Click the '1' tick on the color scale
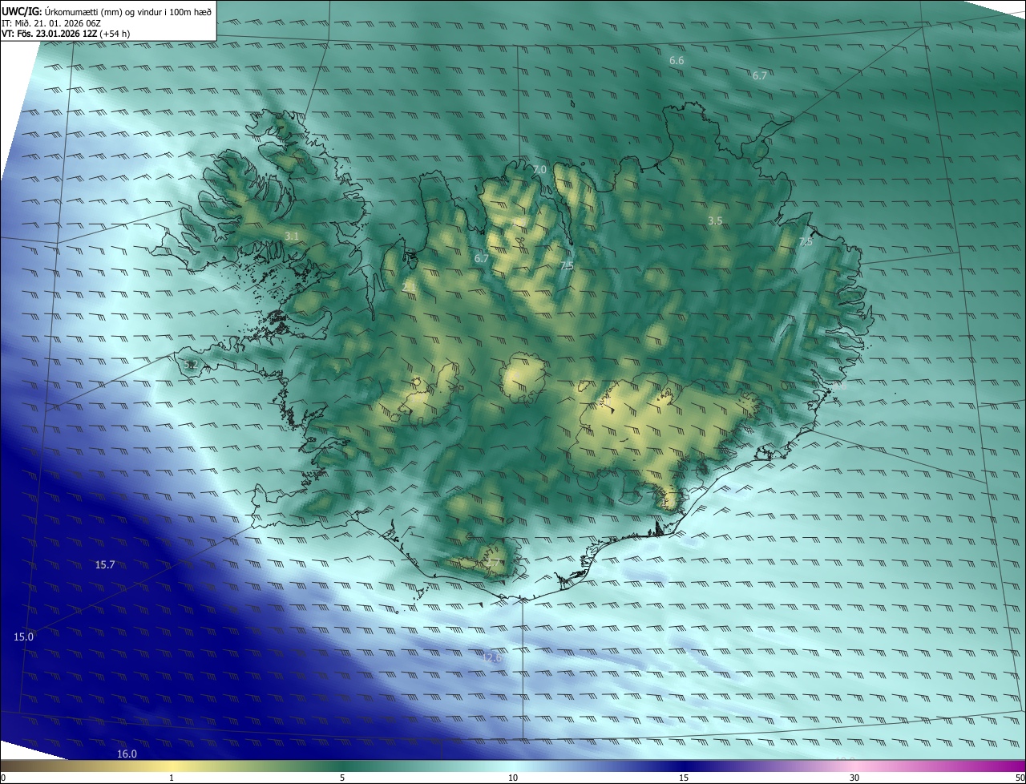The image size is (1026, 784). (x=172, y=778)
